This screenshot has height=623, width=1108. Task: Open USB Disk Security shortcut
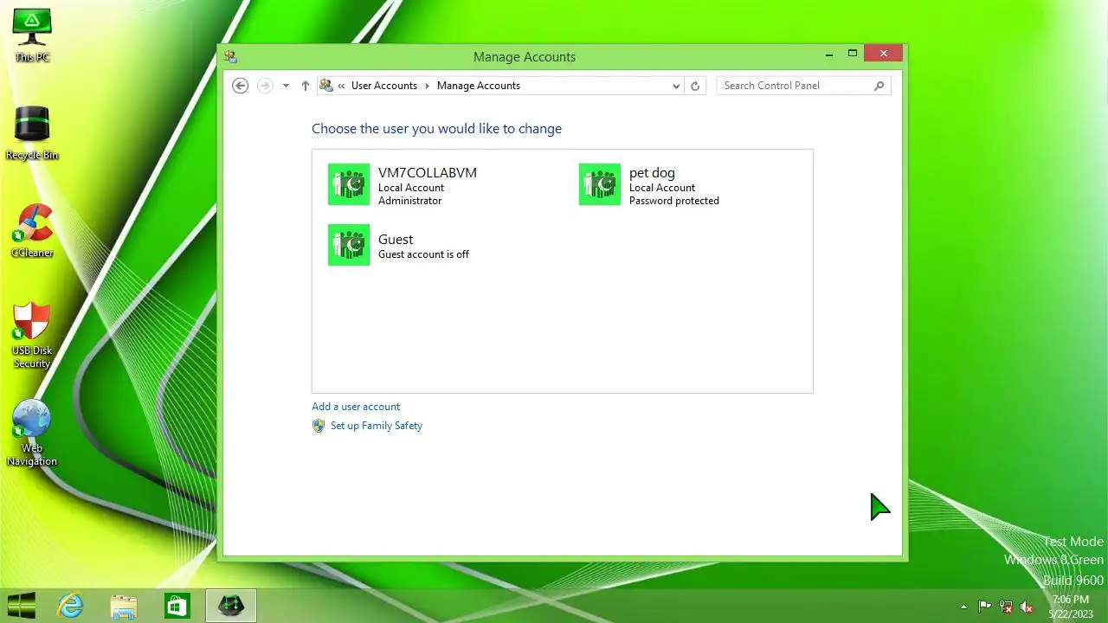click(32, 334)
